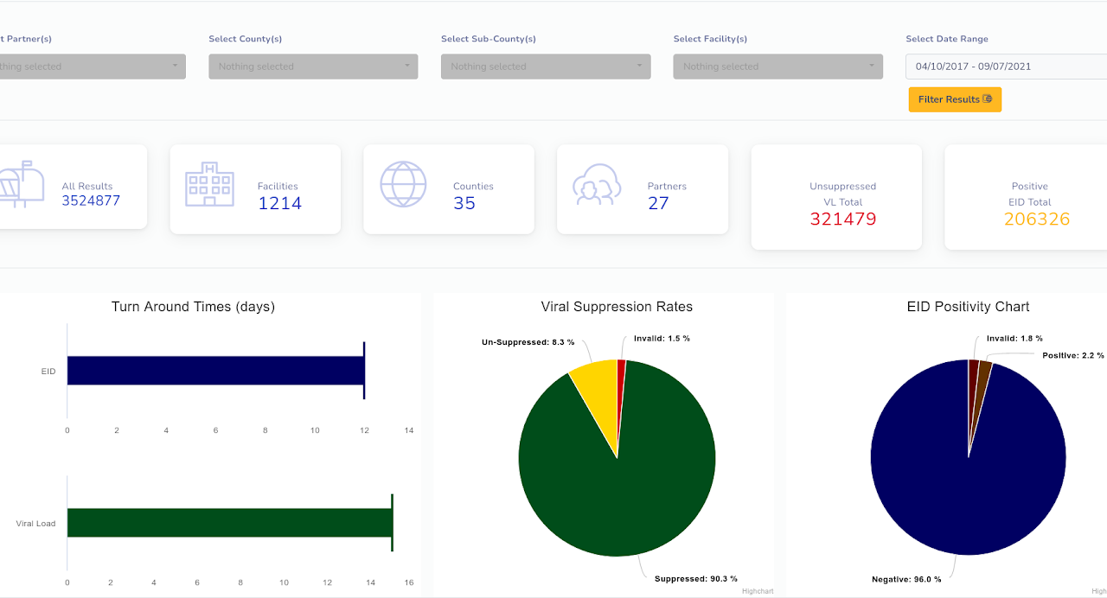
Task: Click the Viral Load axis label
Action: pos(35,524)
